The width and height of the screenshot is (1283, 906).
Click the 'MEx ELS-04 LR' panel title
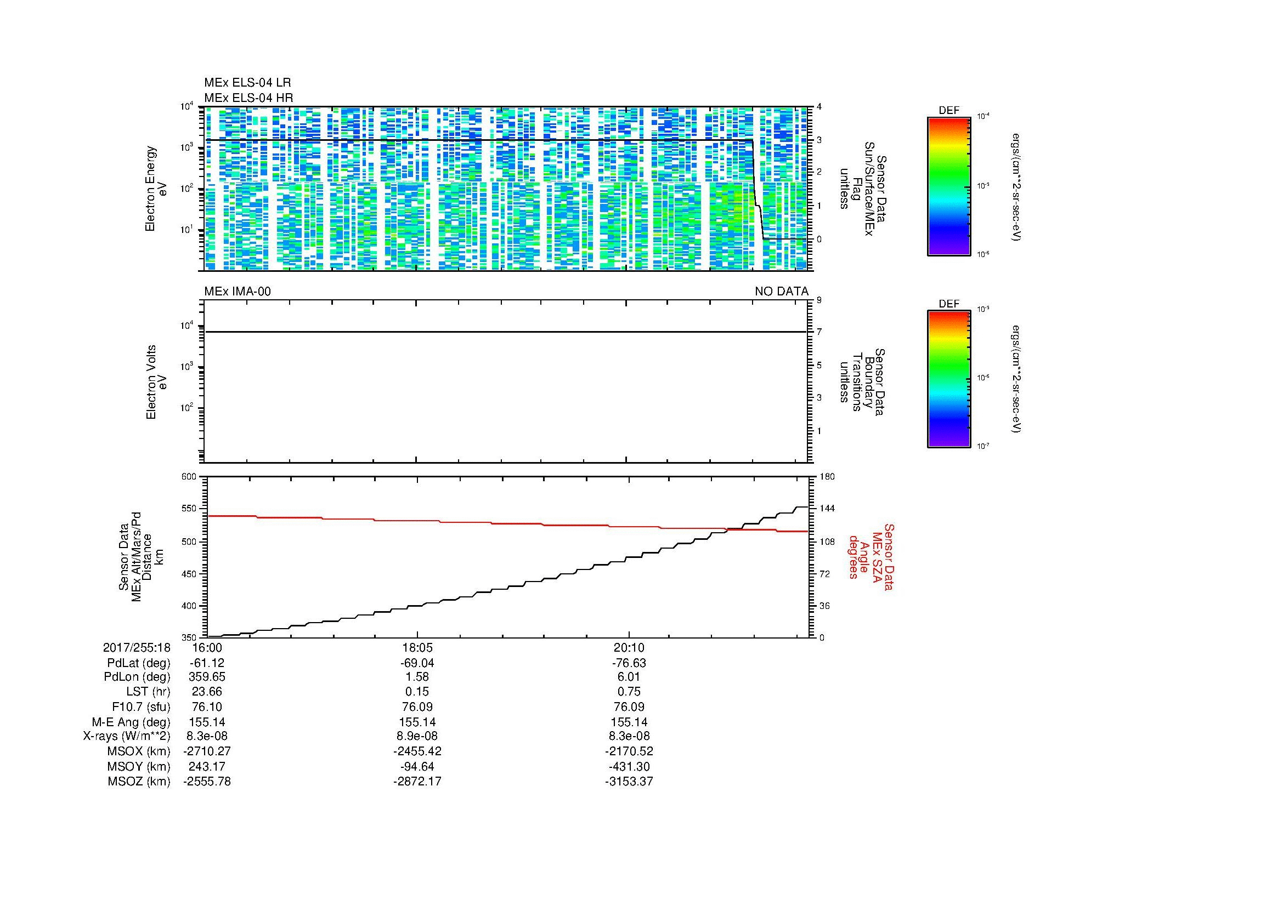247,83
